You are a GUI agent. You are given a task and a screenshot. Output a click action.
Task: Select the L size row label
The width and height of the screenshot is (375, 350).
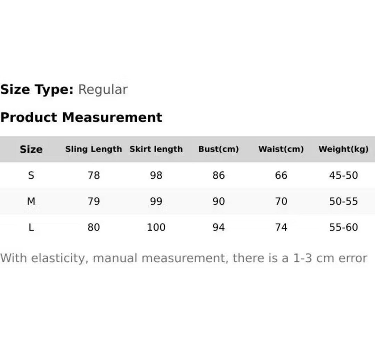tap(31, 227)
